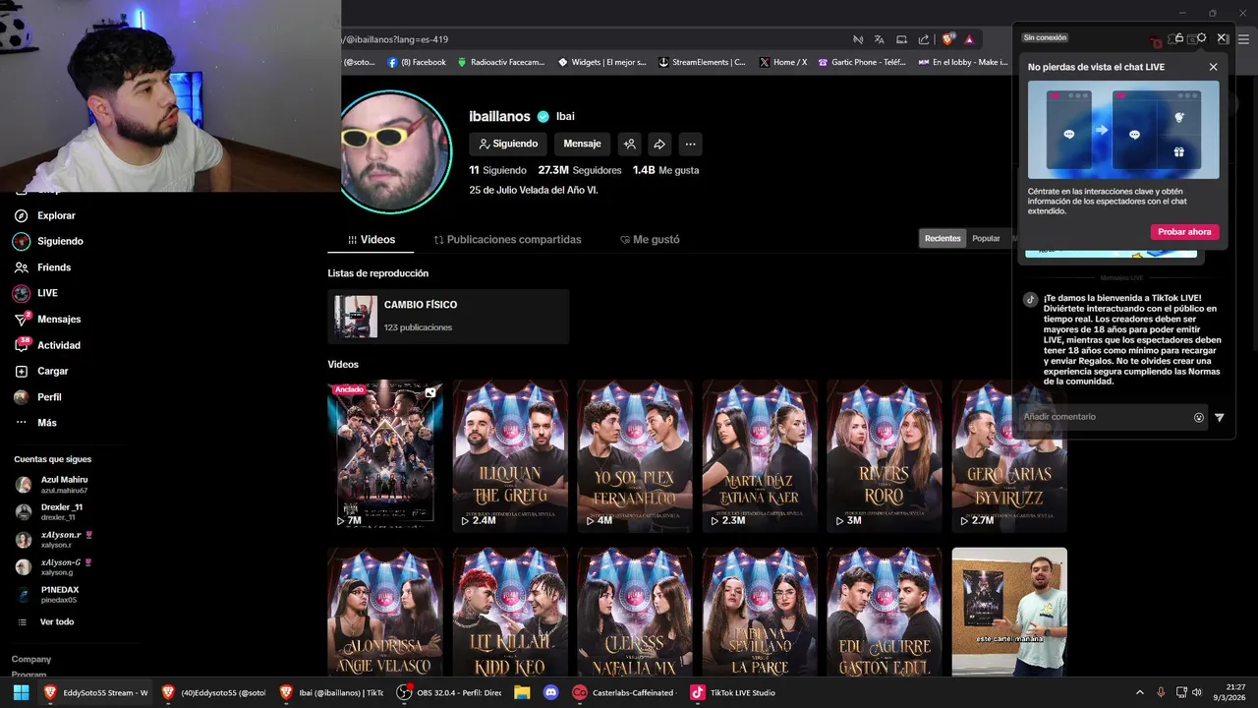Open Actividad notifications in the sidebar
The image size is (1258, 708).
click(x=47, y=345)
